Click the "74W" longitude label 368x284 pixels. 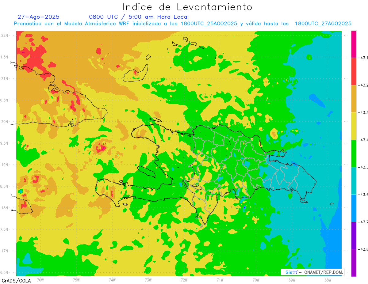coord(112,280)
